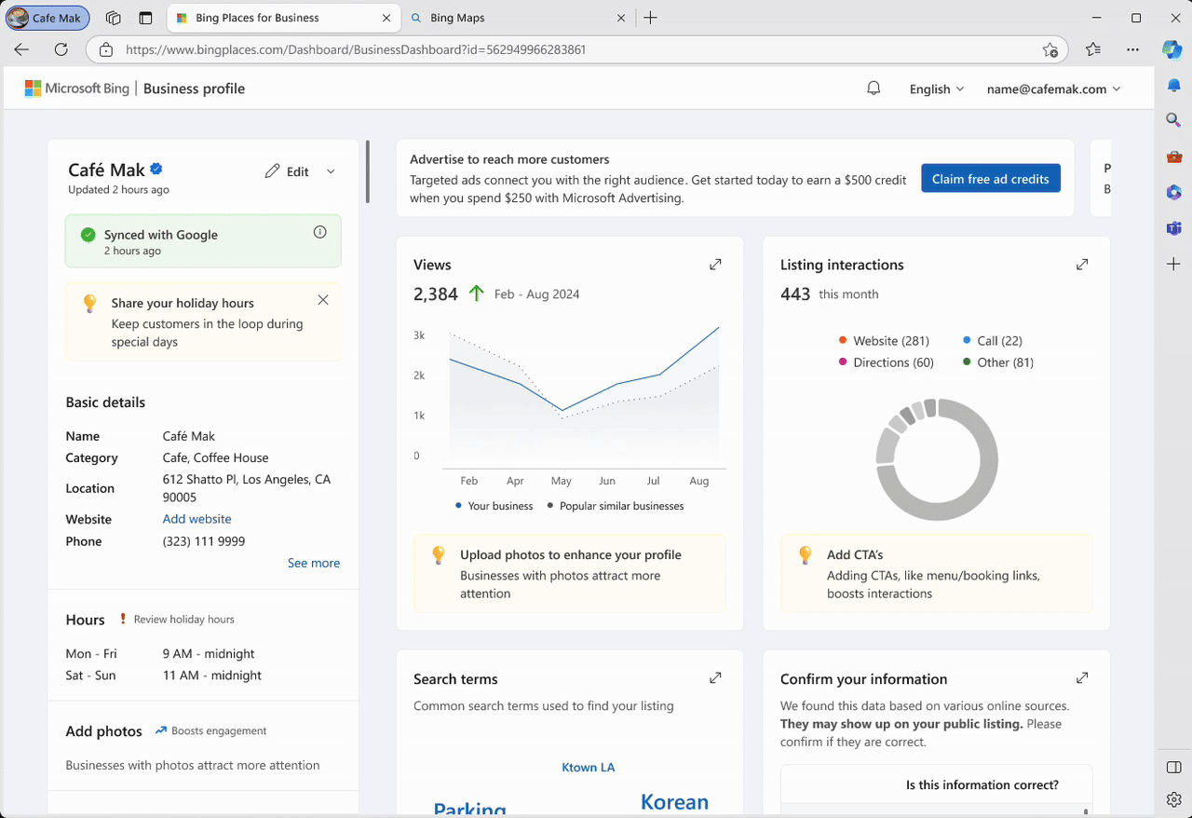This screenshot has height=818, width=1192.
Task: Open the Add website link
Action: 196,519
